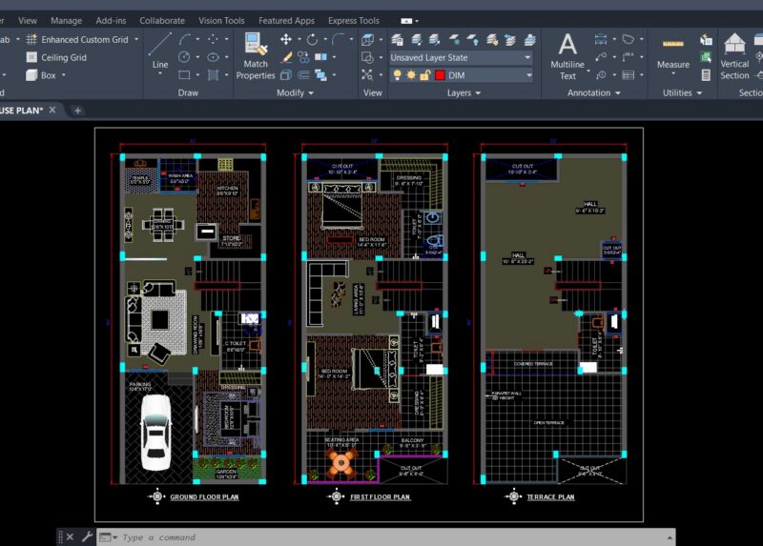Image resolution: width=763 pixels, height=546 pixels.
Task: Click the FIRST FLOOR PLAN title text
Action: click(x=380, y=496)
